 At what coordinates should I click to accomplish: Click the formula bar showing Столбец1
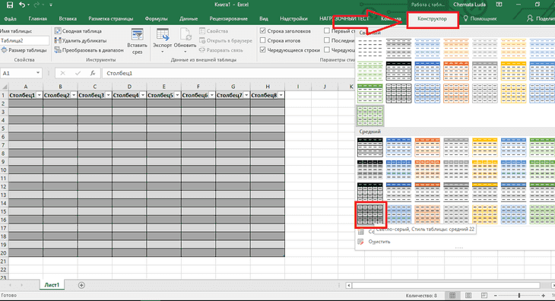click(228, 73)
